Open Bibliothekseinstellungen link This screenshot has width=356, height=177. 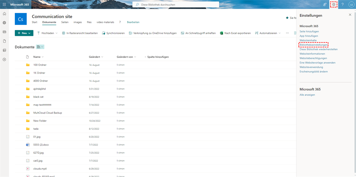[x=314, y=45]
